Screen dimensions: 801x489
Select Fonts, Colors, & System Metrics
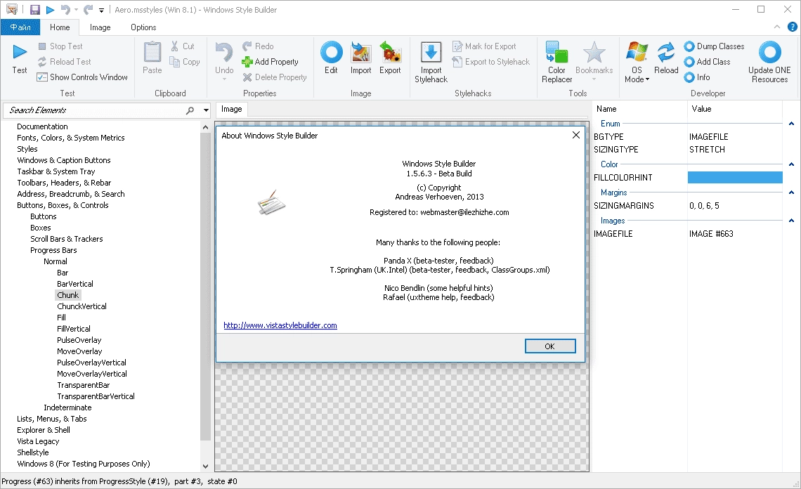pos(70,138)
